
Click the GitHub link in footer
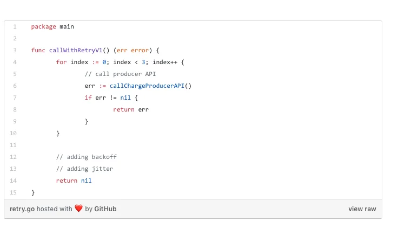(x=105, y=209)
